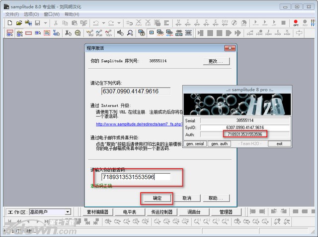The image size is (318, 237).
Task: Click the REC record icon
Action: [305, 23]
